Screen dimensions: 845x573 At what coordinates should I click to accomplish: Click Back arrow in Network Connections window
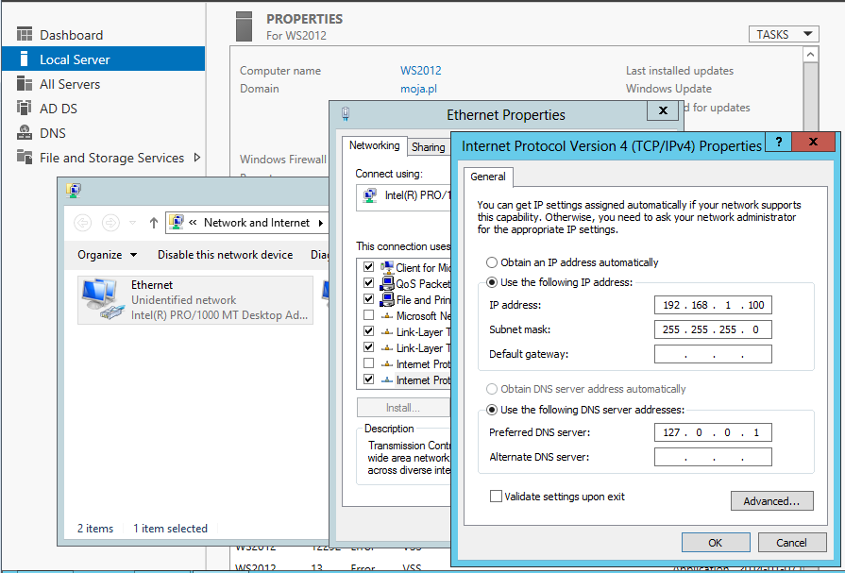[x=82, y=223]
